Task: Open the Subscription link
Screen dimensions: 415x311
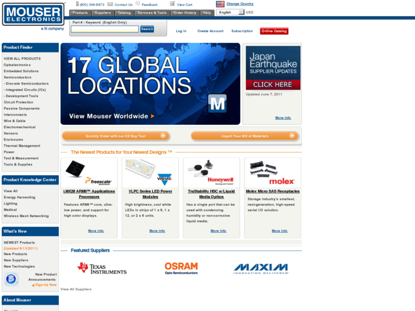Action: coord(242,31)
